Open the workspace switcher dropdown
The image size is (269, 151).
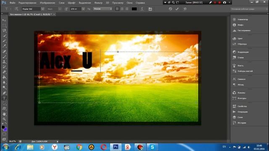click(x=249, y=9)
